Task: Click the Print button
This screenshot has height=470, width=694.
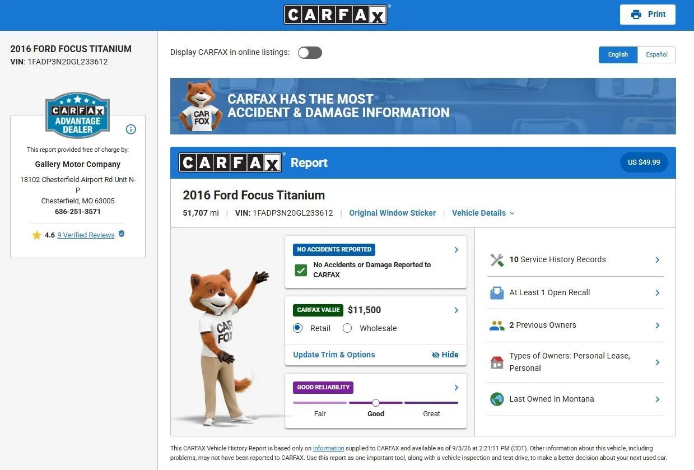Action: point(648,15)
